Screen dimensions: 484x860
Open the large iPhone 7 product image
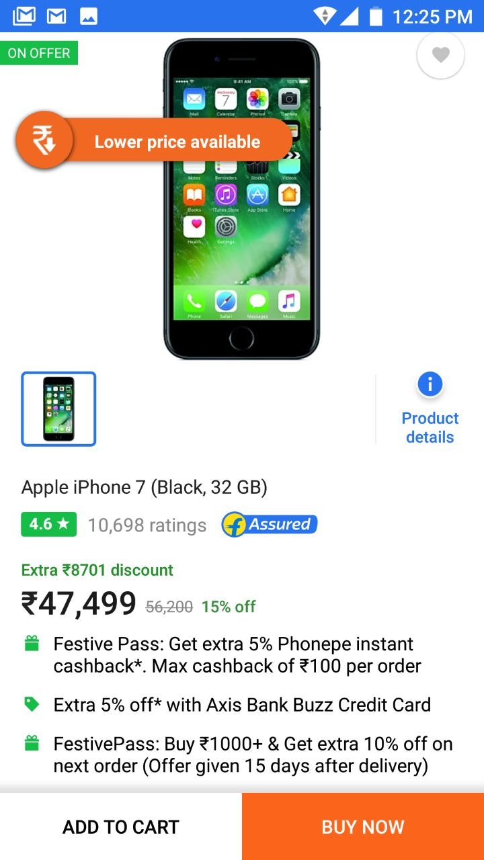point(242,199)
